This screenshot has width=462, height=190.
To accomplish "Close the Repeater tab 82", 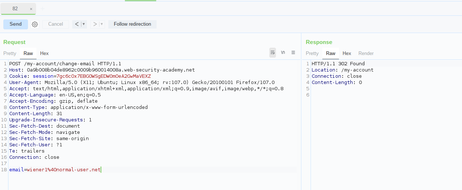I will point(31,9).
